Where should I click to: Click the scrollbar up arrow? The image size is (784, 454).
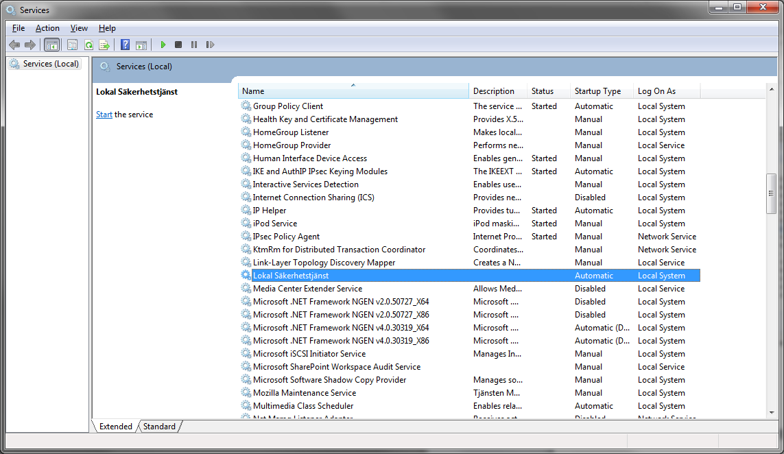(771, 89)
